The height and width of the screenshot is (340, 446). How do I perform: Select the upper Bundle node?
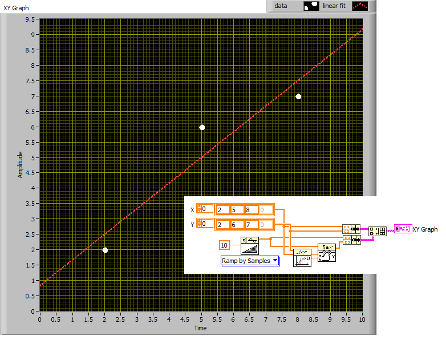pyautogui.click(x=351, y=229)
